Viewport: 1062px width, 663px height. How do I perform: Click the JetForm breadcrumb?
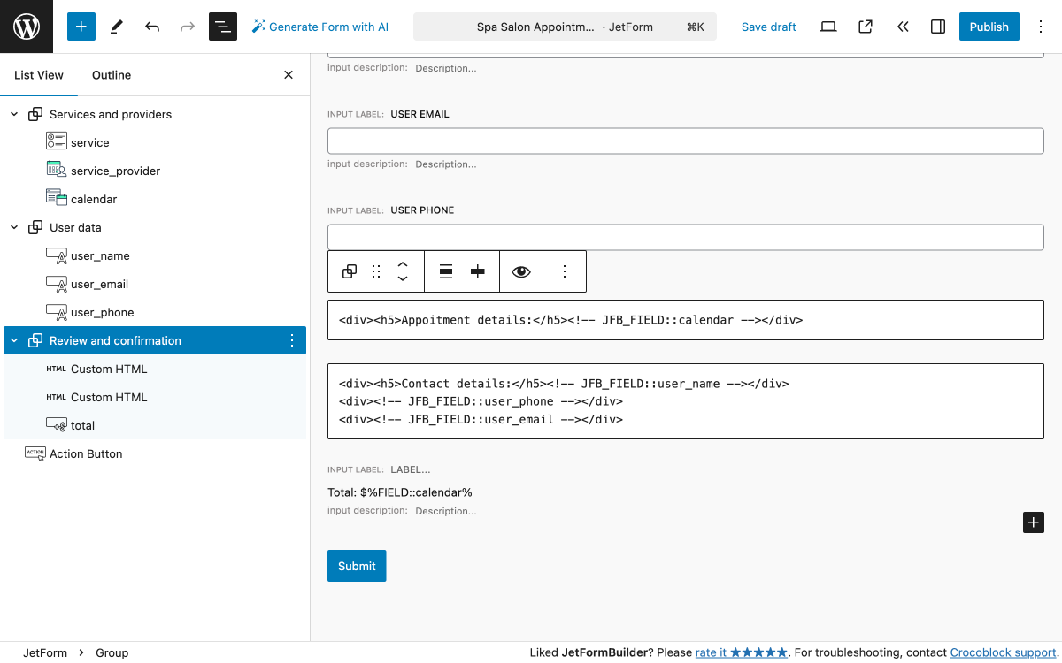(x=45, y=652)
